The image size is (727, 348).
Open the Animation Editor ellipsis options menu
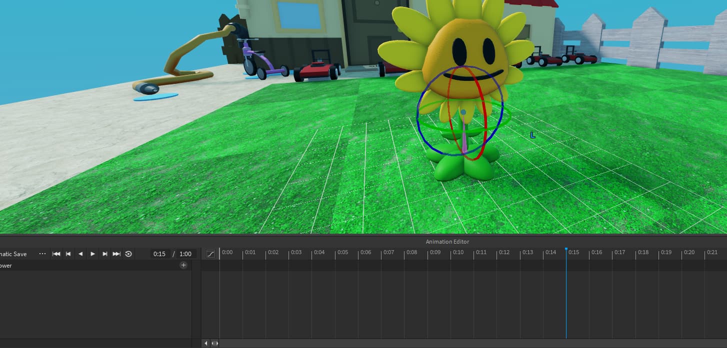point(42,254)
